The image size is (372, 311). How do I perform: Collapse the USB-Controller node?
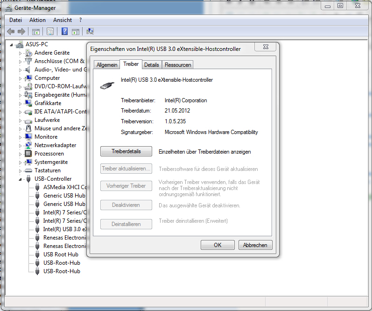tap(20, 179)
